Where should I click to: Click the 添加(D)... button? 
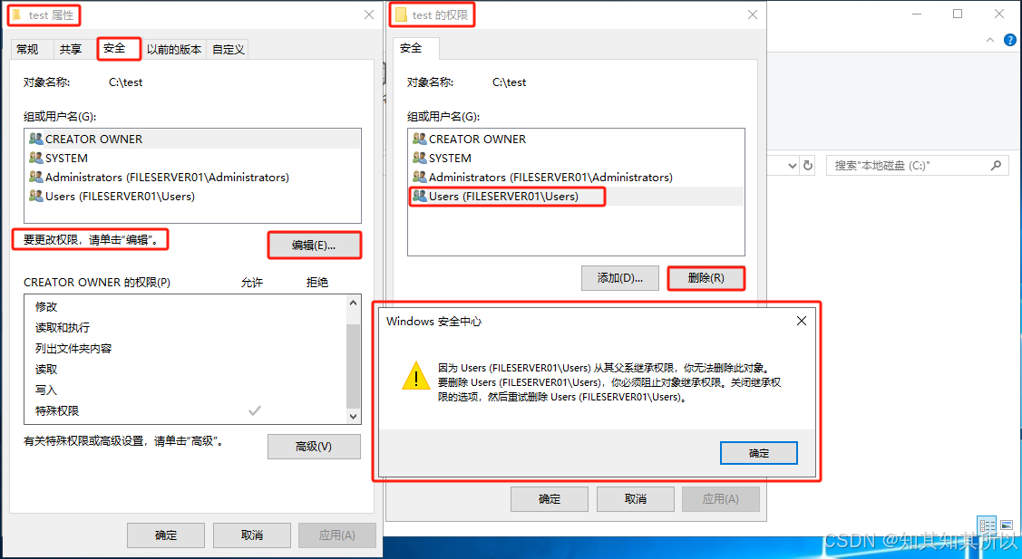[x=620, y=278]
